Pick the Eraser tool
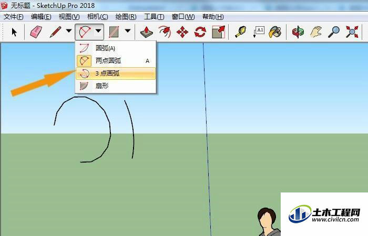The height and width of the screenshot is (236, 368). click(36, 32)
